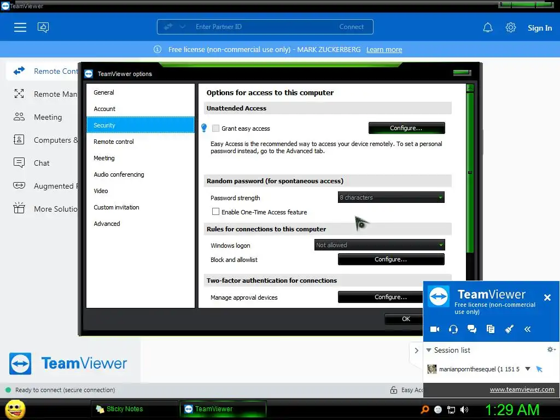The image size is (560, 420).
Task: Open chat from session panel toolbar
Action: click(472, 329)
